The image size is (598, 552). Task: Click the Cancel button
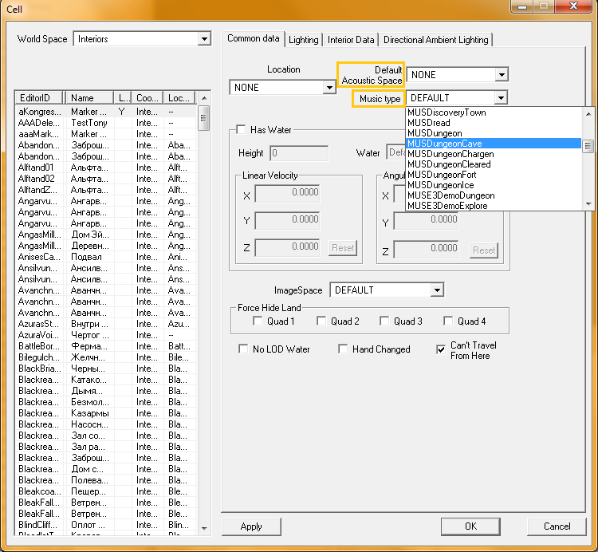[x=557, y=526]
